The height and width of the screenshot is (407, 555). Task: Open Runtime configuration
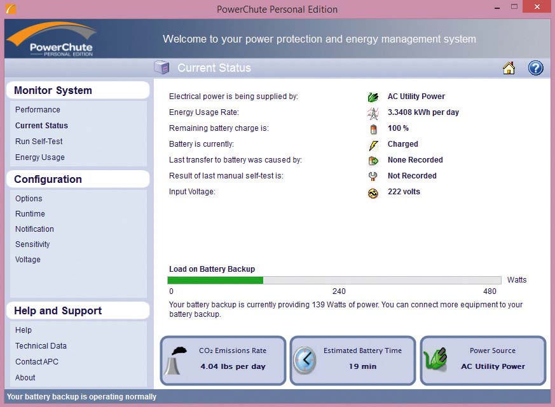[x=30, y=213]
